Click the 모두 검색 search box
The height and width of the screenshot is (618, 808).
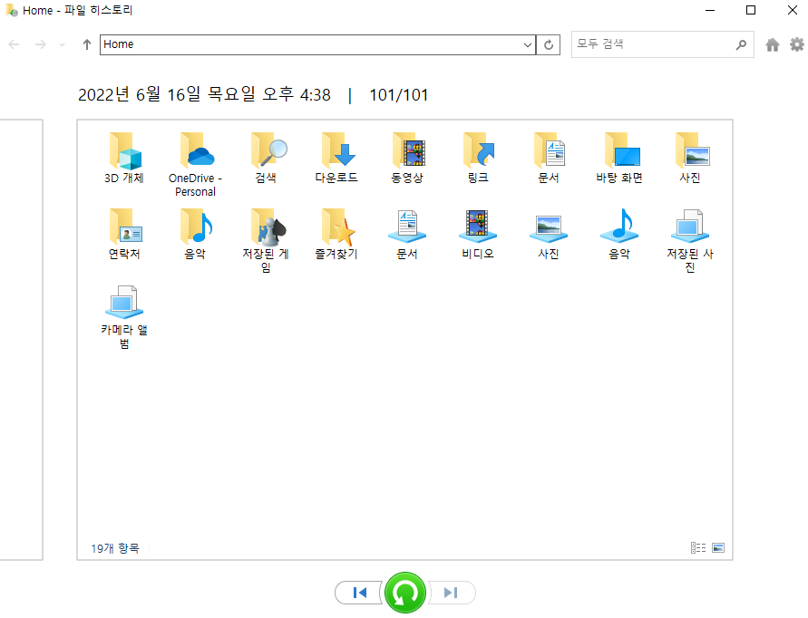coord(653,43)
